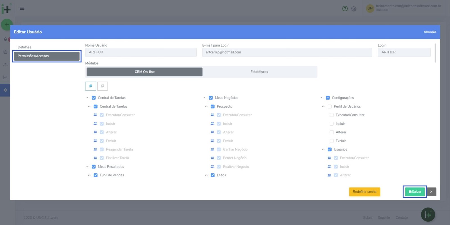Switch to the Estatísticas module tab
450x225 pixels.
coord(259,72)
